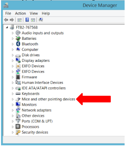126x146 pixels.
Task: Select the FTB2-767568 label
Action: coord(27,27)
